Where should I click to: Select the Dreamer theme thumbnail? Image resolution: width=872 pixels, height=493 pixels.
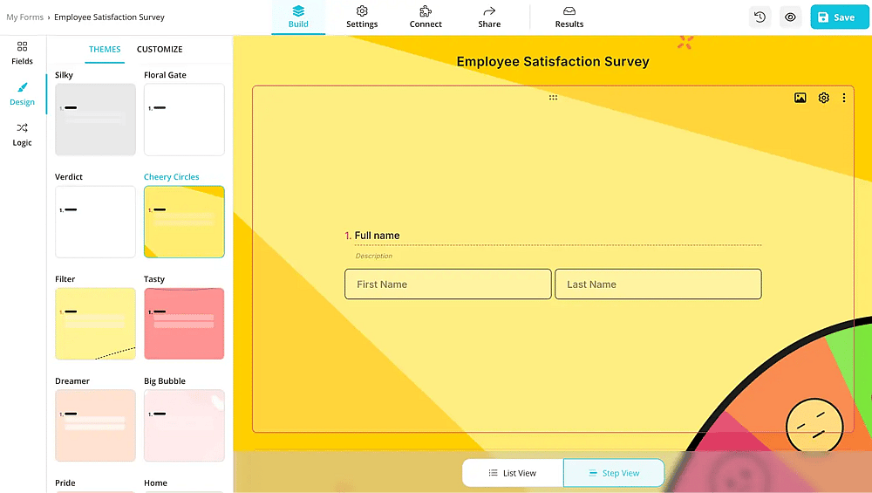95,426
